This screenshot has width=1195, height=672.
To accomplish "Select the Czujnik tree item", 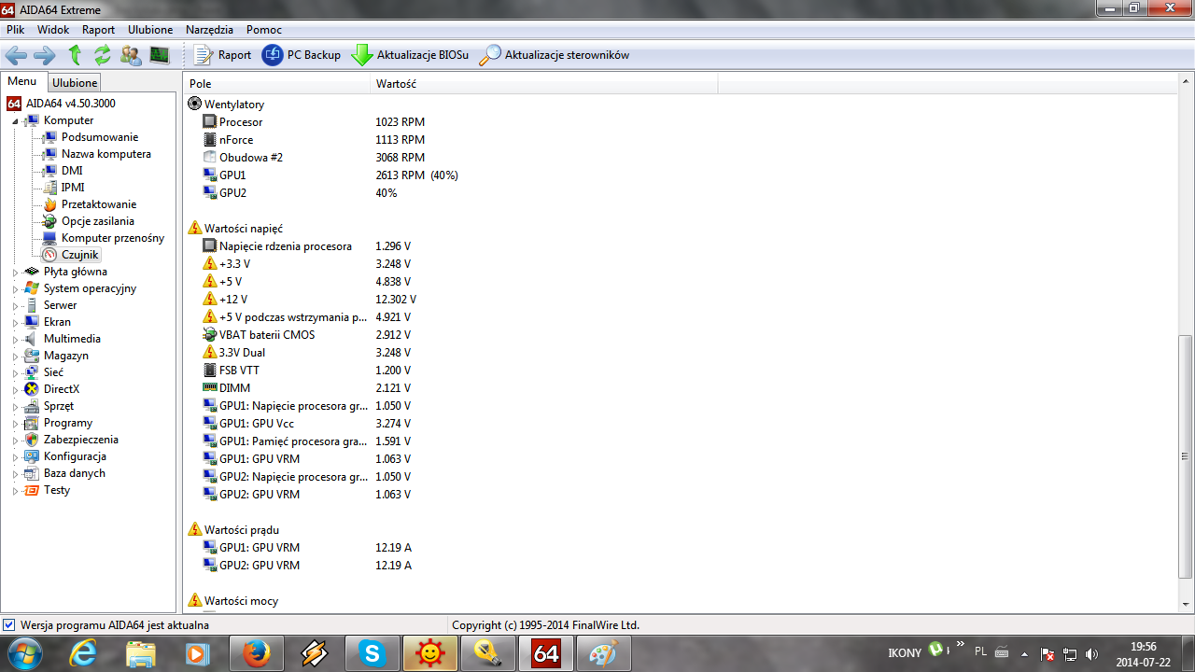I will [80, 255].
